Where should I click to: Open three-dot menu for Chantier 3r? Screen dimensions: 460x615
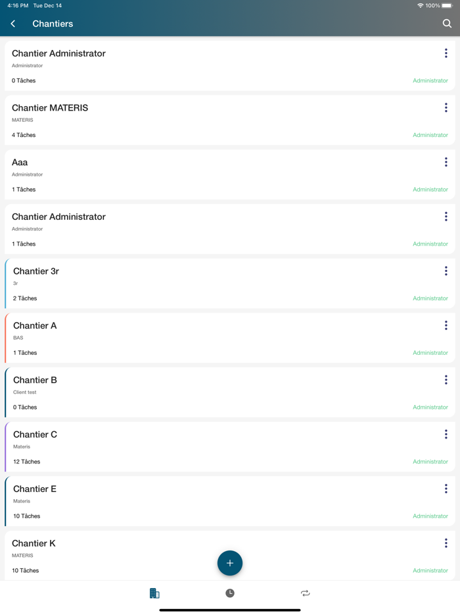446,271
